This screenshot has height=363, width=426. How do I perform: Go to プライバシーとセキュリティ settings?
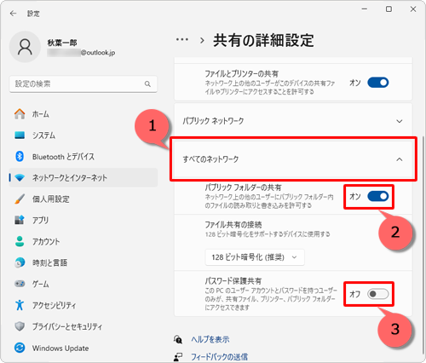tap(83, 326)
